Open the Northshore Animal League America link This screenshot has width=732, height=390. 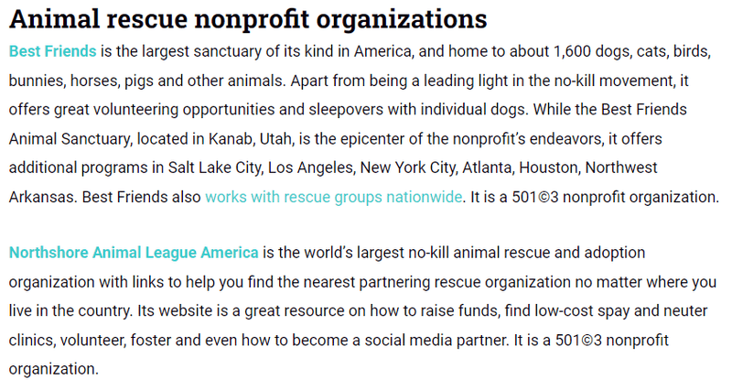pos(134,252)
